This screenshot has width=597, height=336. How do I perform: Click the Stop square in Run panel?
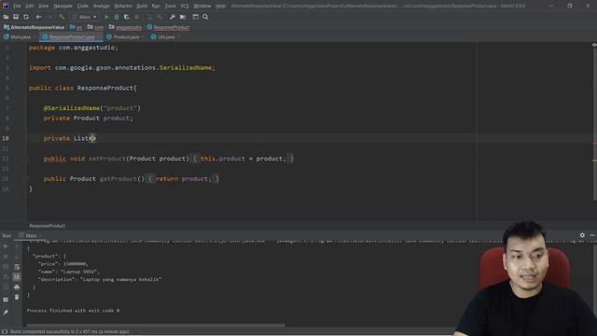pos(6,257)
